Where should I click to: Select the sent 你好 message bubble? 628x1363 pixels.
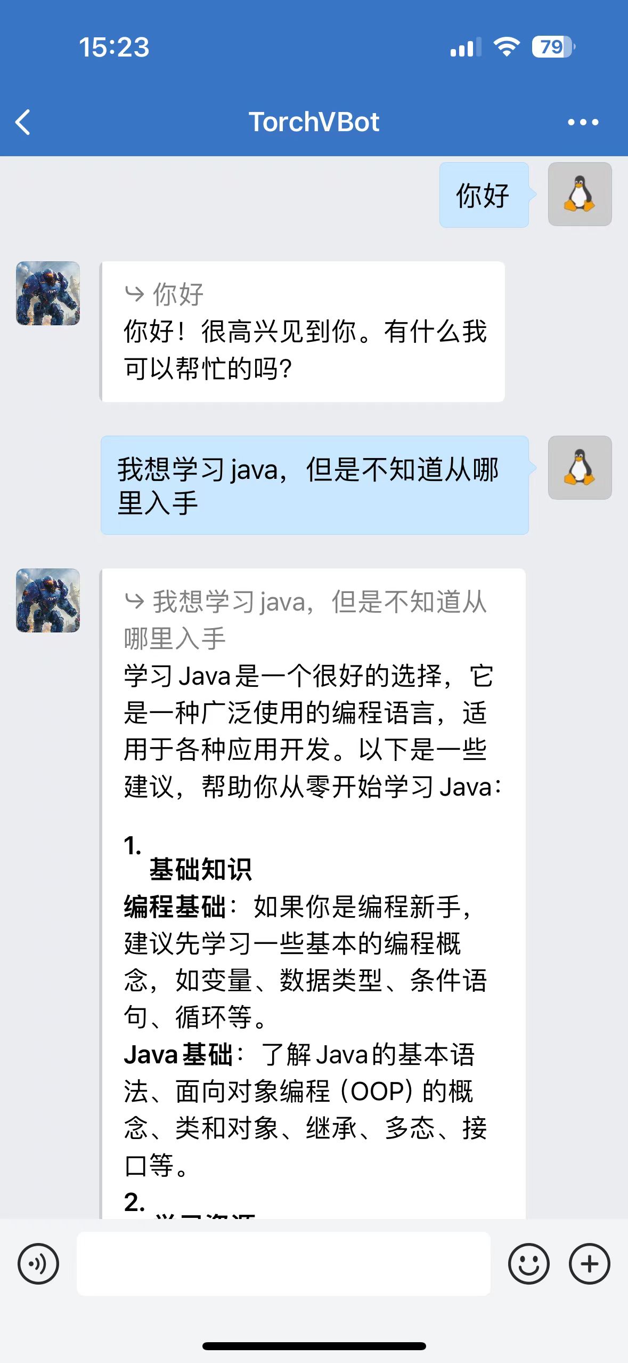point(484,195)
